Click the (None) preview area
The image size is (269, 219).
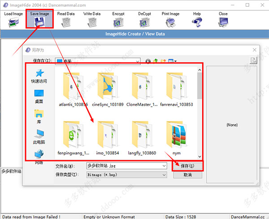(232, 125)
